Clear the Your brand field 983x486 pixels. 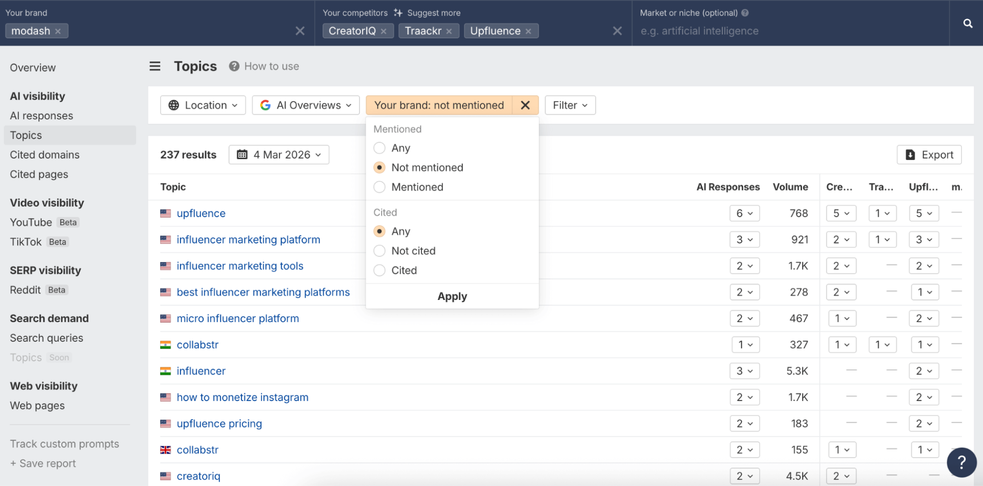[300, 31]
